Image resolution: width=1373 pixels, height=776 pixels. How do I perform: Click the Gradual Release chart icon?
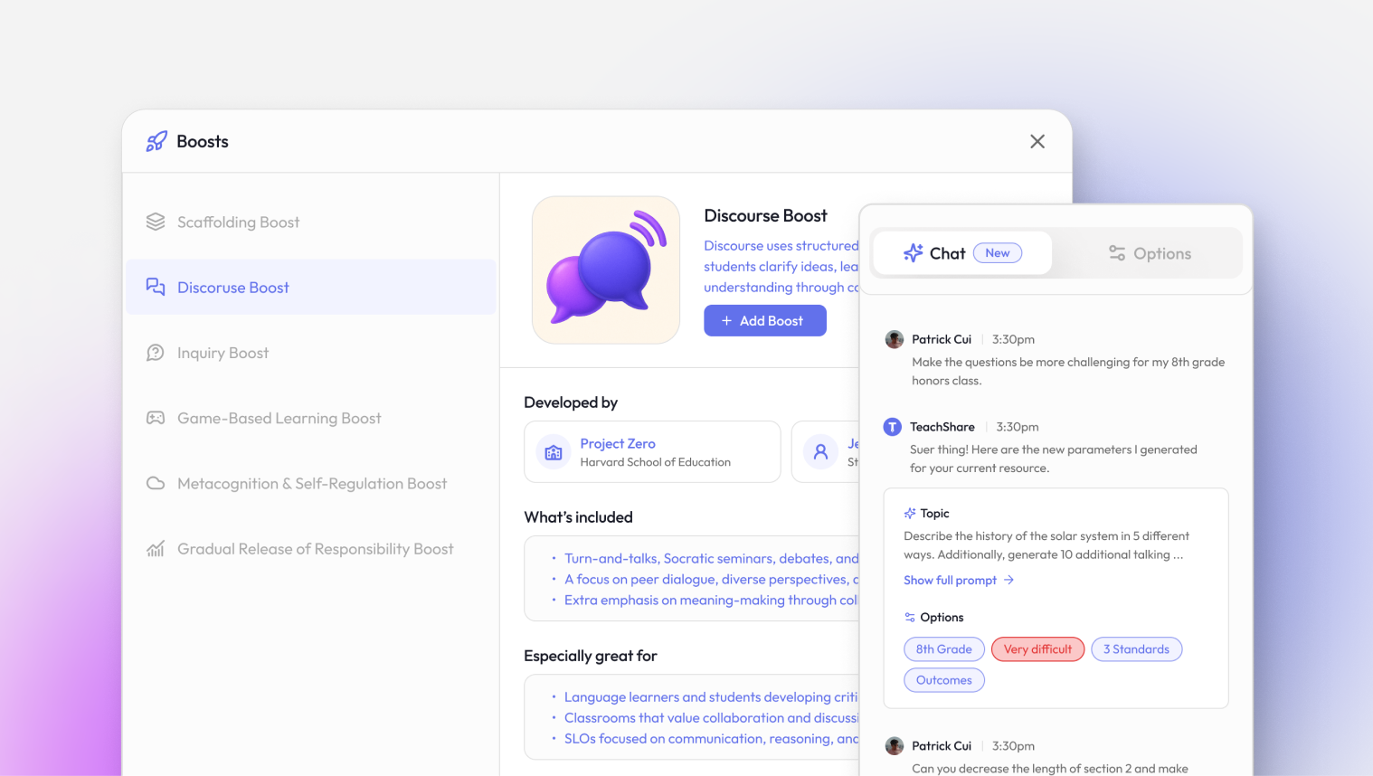pos(156,549)
